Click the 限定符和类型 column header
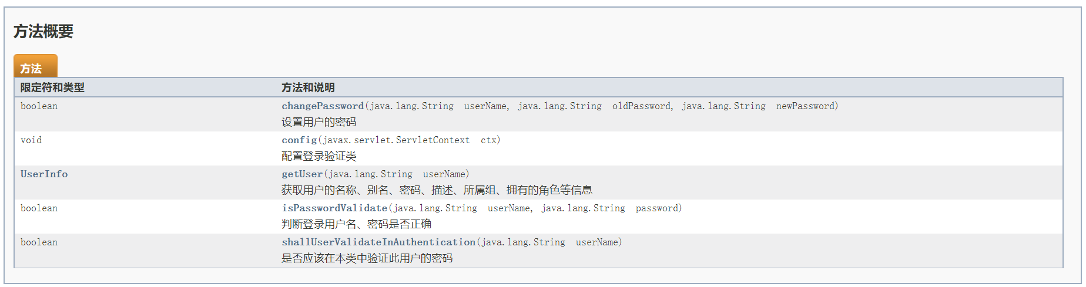Screen dimensions: 1086x287 coord(52,87)
